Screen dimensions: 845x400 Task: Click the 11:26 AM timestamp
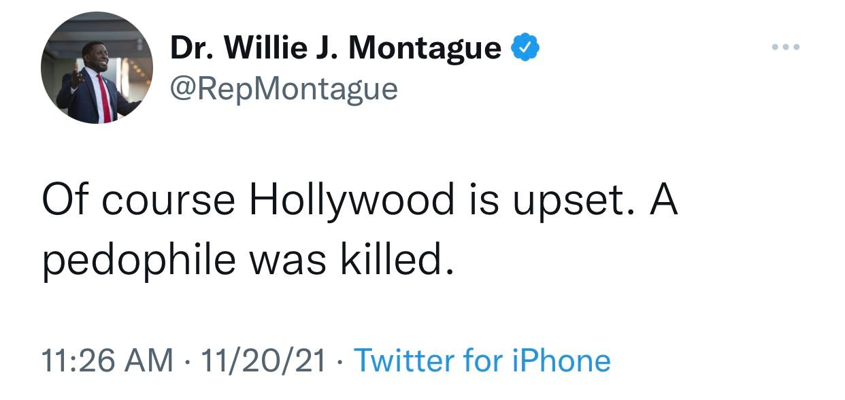click(107, 360)
